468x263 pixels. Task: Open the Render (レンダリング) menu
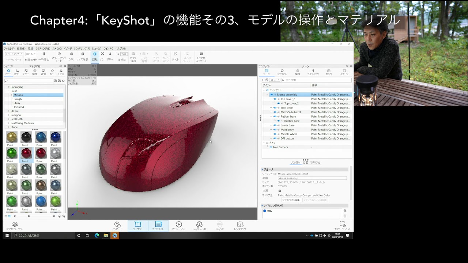tap(82, 49)
